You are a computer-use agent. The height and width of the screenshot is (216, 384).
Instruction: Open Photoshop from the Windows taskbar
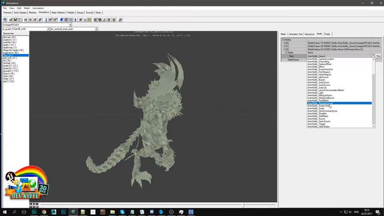pos(64,212)
